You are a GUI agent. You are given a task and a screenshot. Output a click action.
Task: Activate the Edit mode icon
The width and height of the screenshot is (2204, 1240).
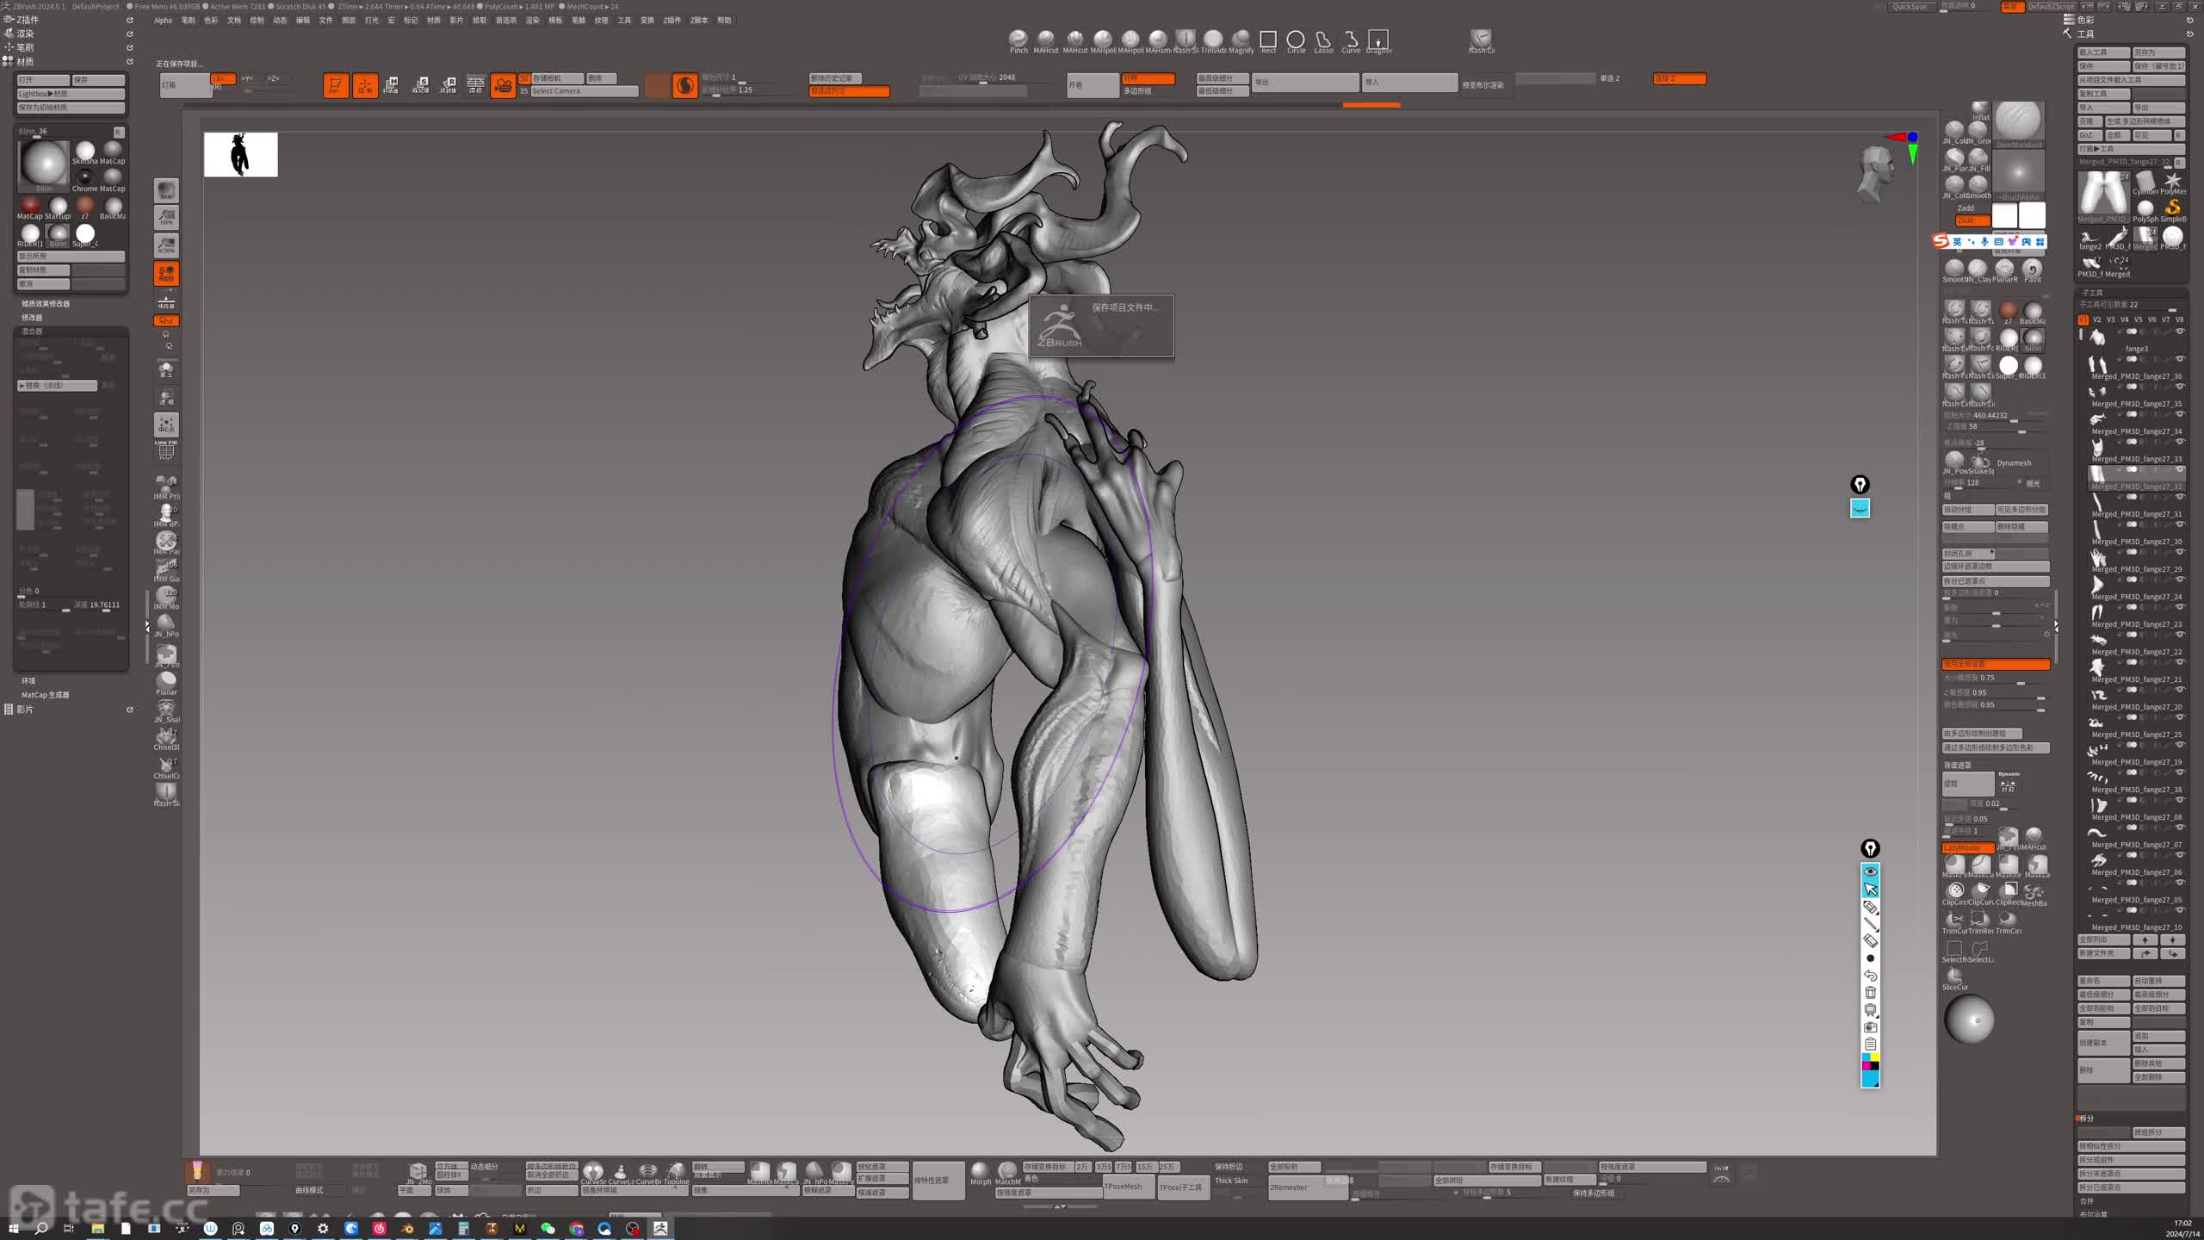pos(336,85)
